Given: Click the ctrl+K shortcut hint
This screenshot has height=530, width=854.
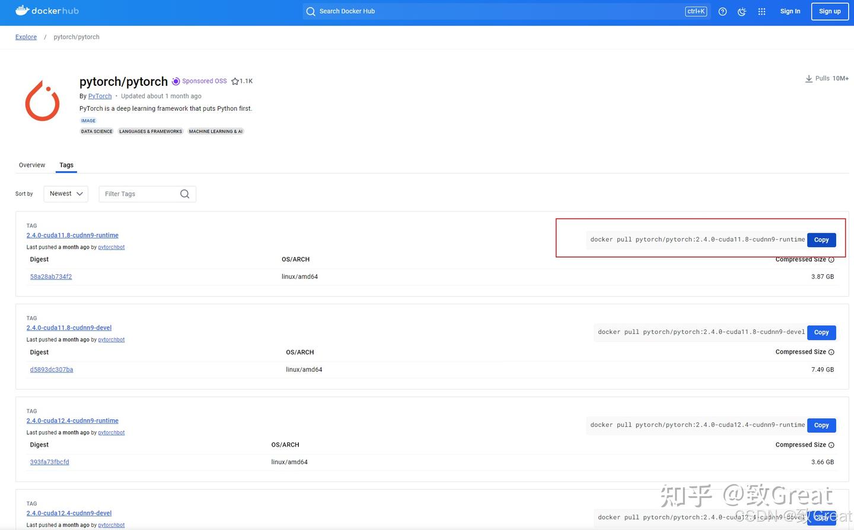Looking at the screenshot, I should tap(696, 11).
